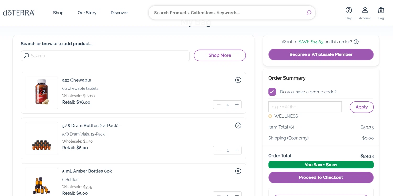
Task: Decrease a2z Chewable quantity
Action: tap(219, 105)
